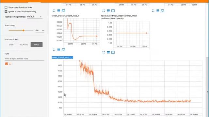Click log-scale icon above softmax_linear sparsity title
The height and width of the screenshot is (117, 209).
click(108, 11)
